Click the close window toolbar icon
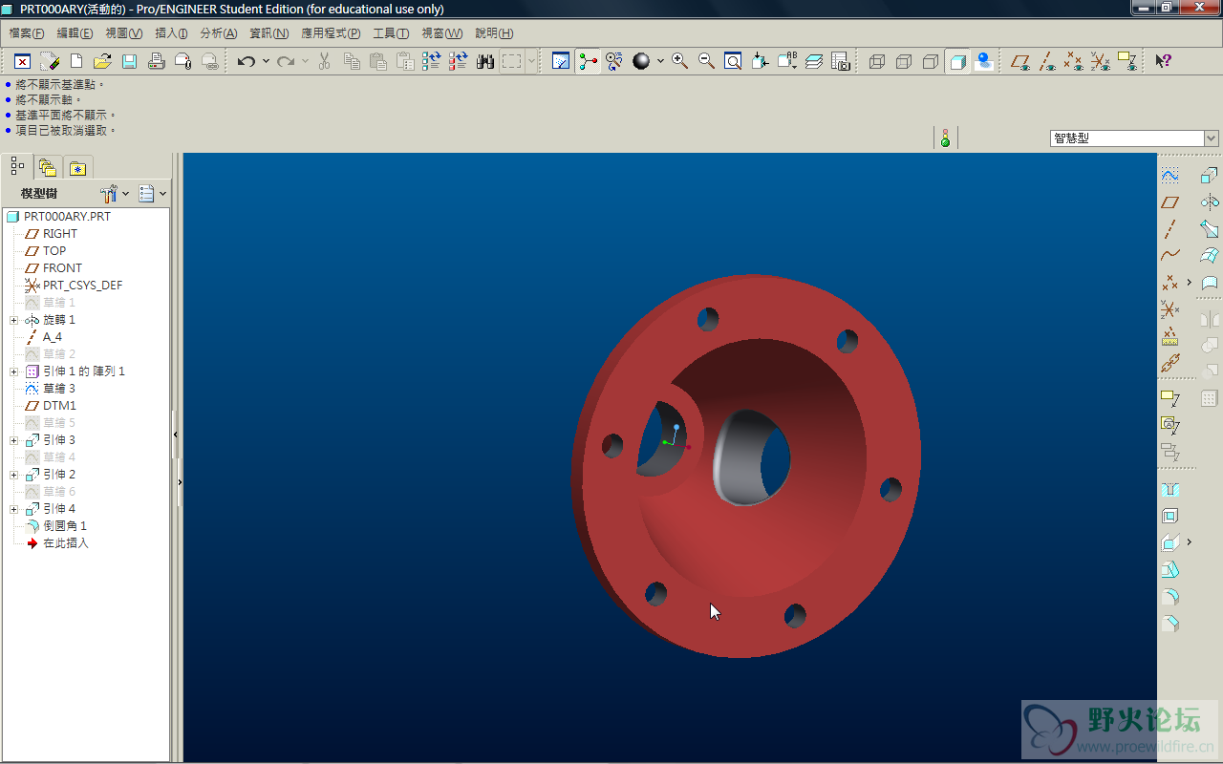Screen dimensions: 1223x764 (x=22, y=61)
